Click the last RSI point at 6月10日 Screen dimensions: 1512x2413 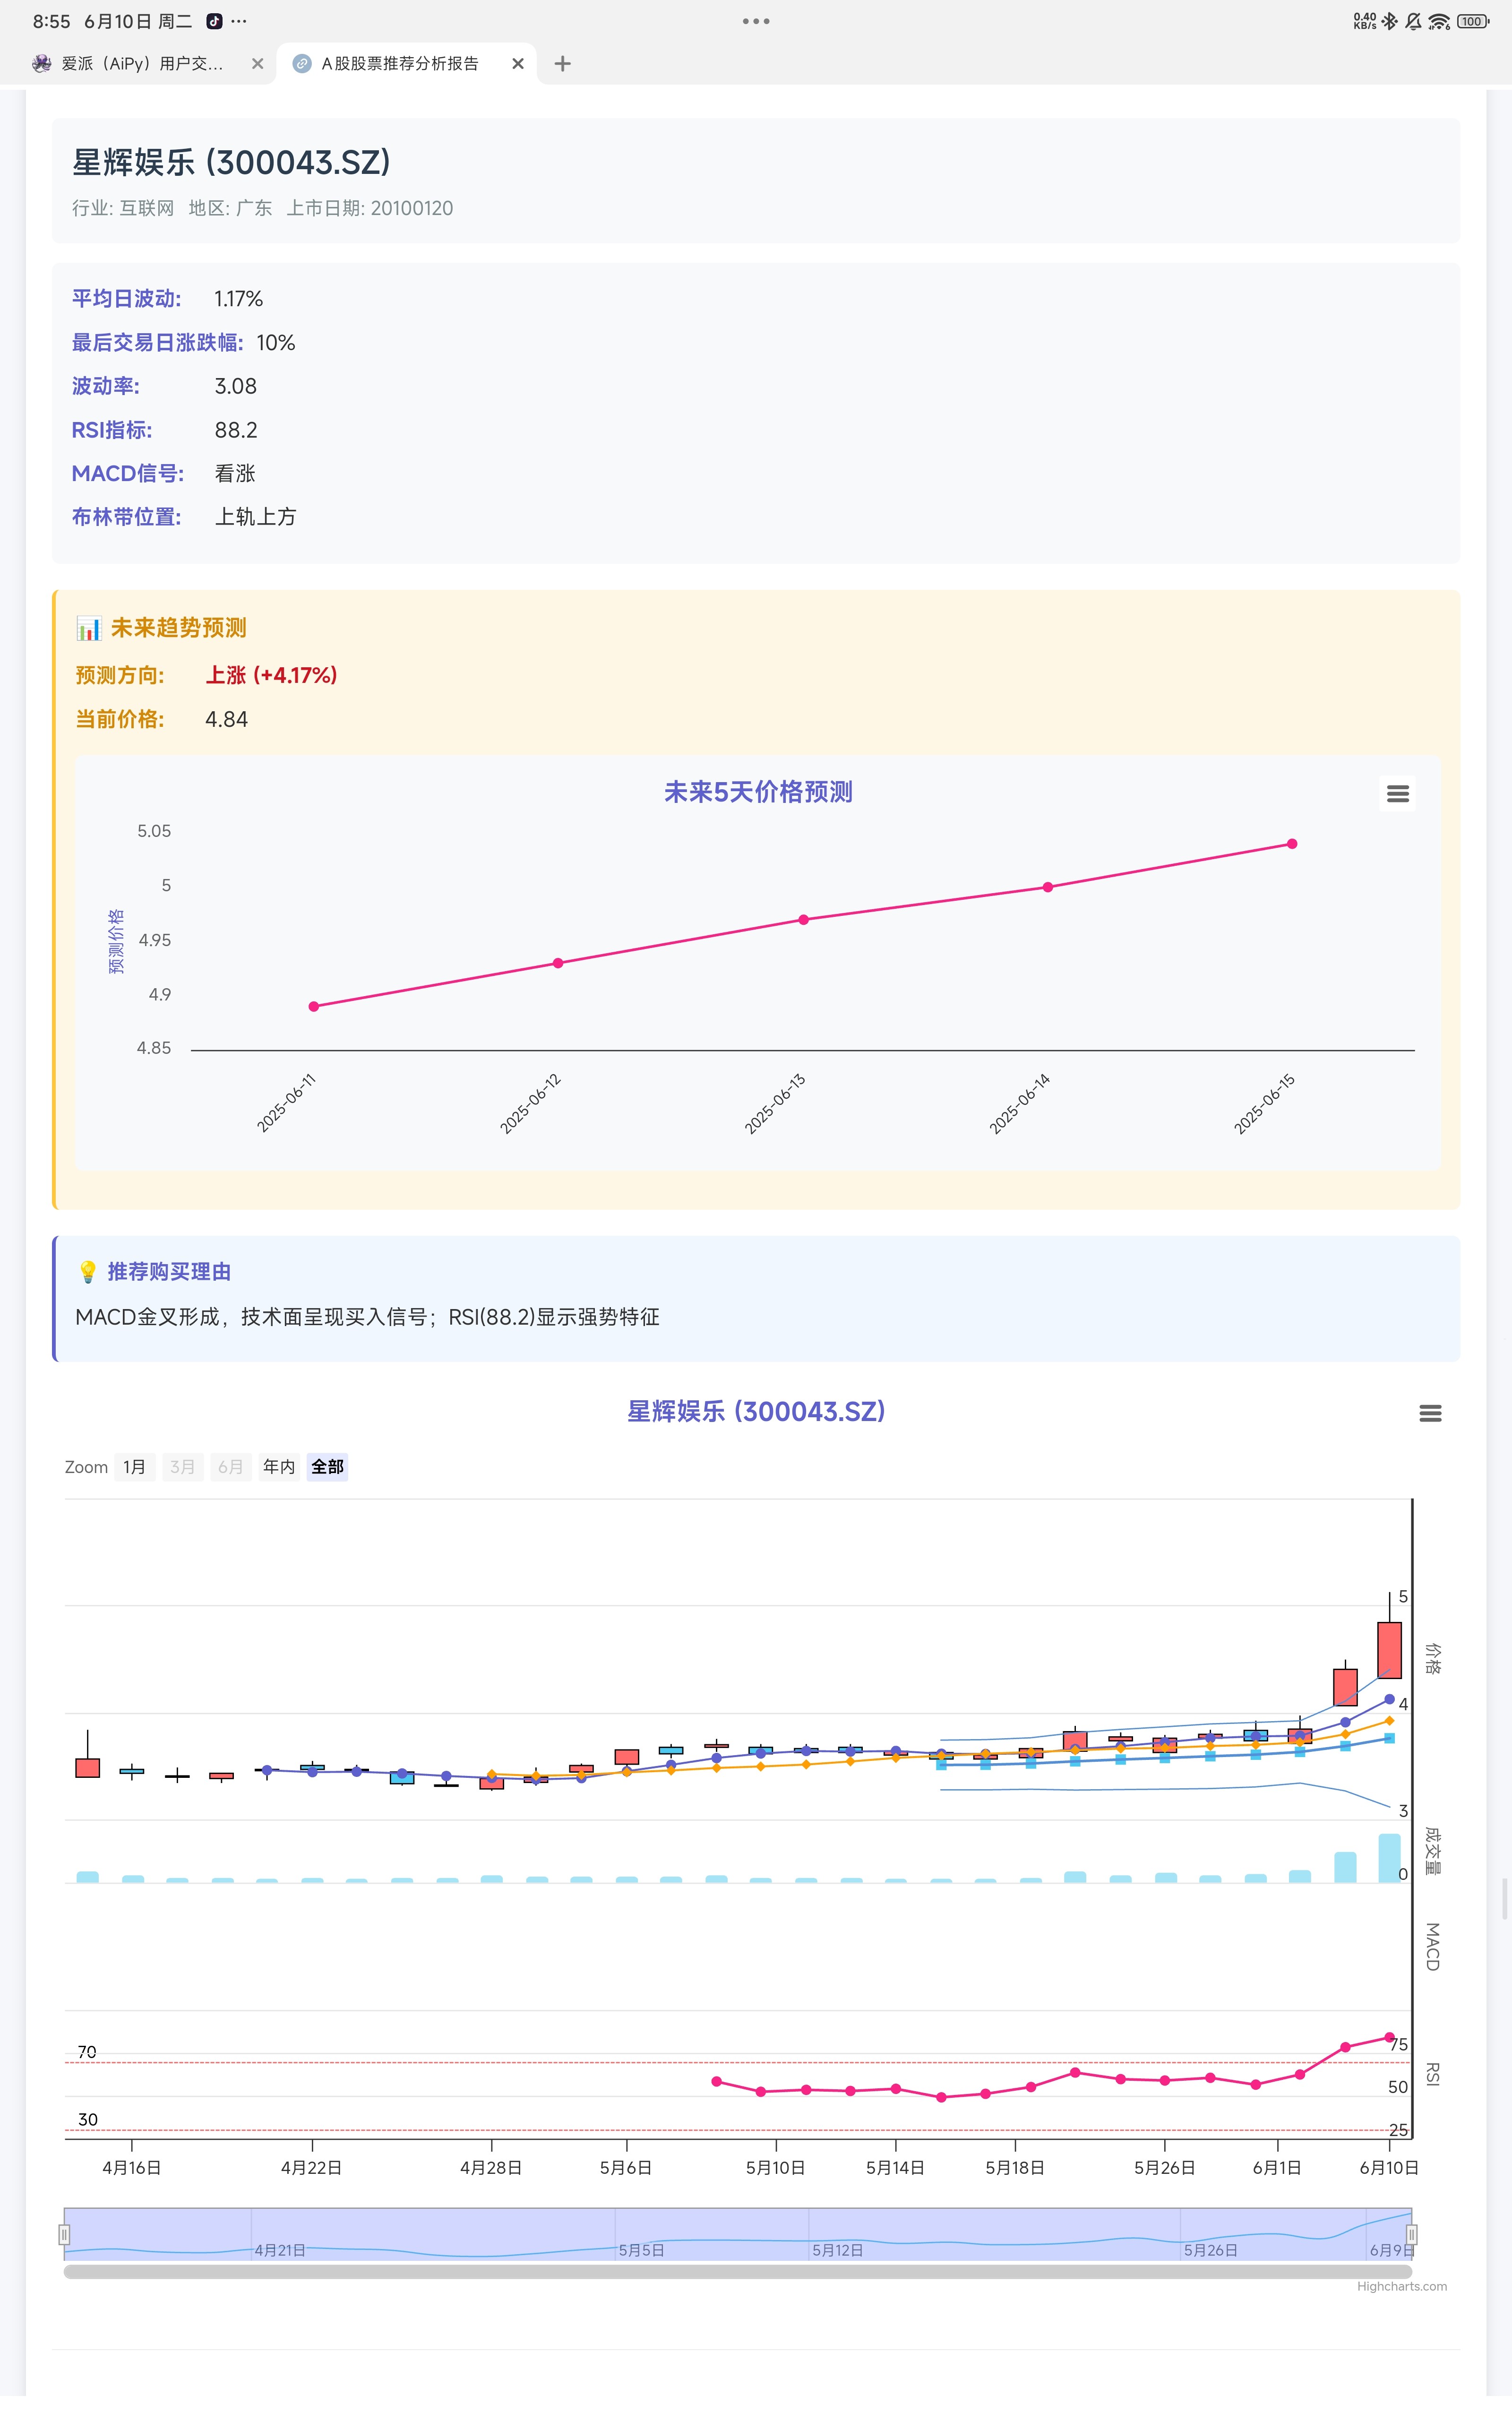point(1389,2037)
